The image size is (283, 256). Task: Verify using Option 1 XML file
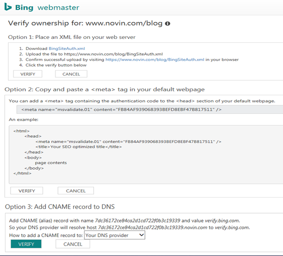click(27, 74)
